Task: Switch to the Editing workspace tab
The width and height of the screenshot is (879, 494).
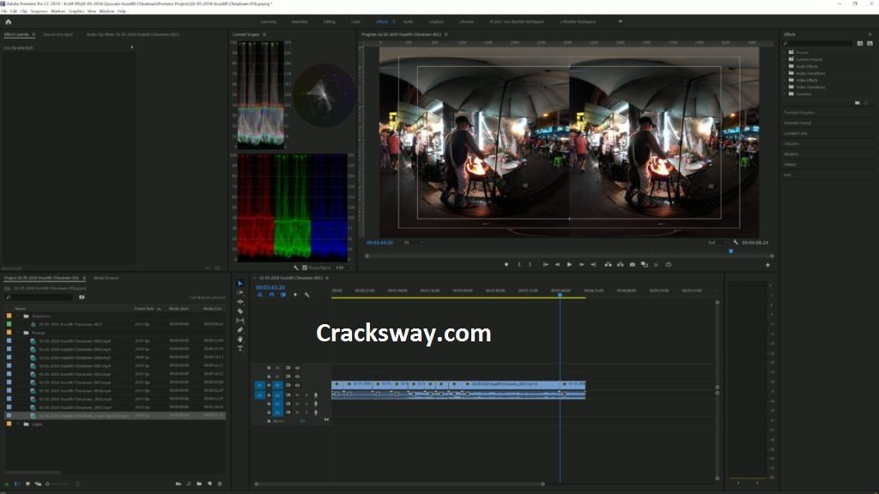Action: pos(329,21)
